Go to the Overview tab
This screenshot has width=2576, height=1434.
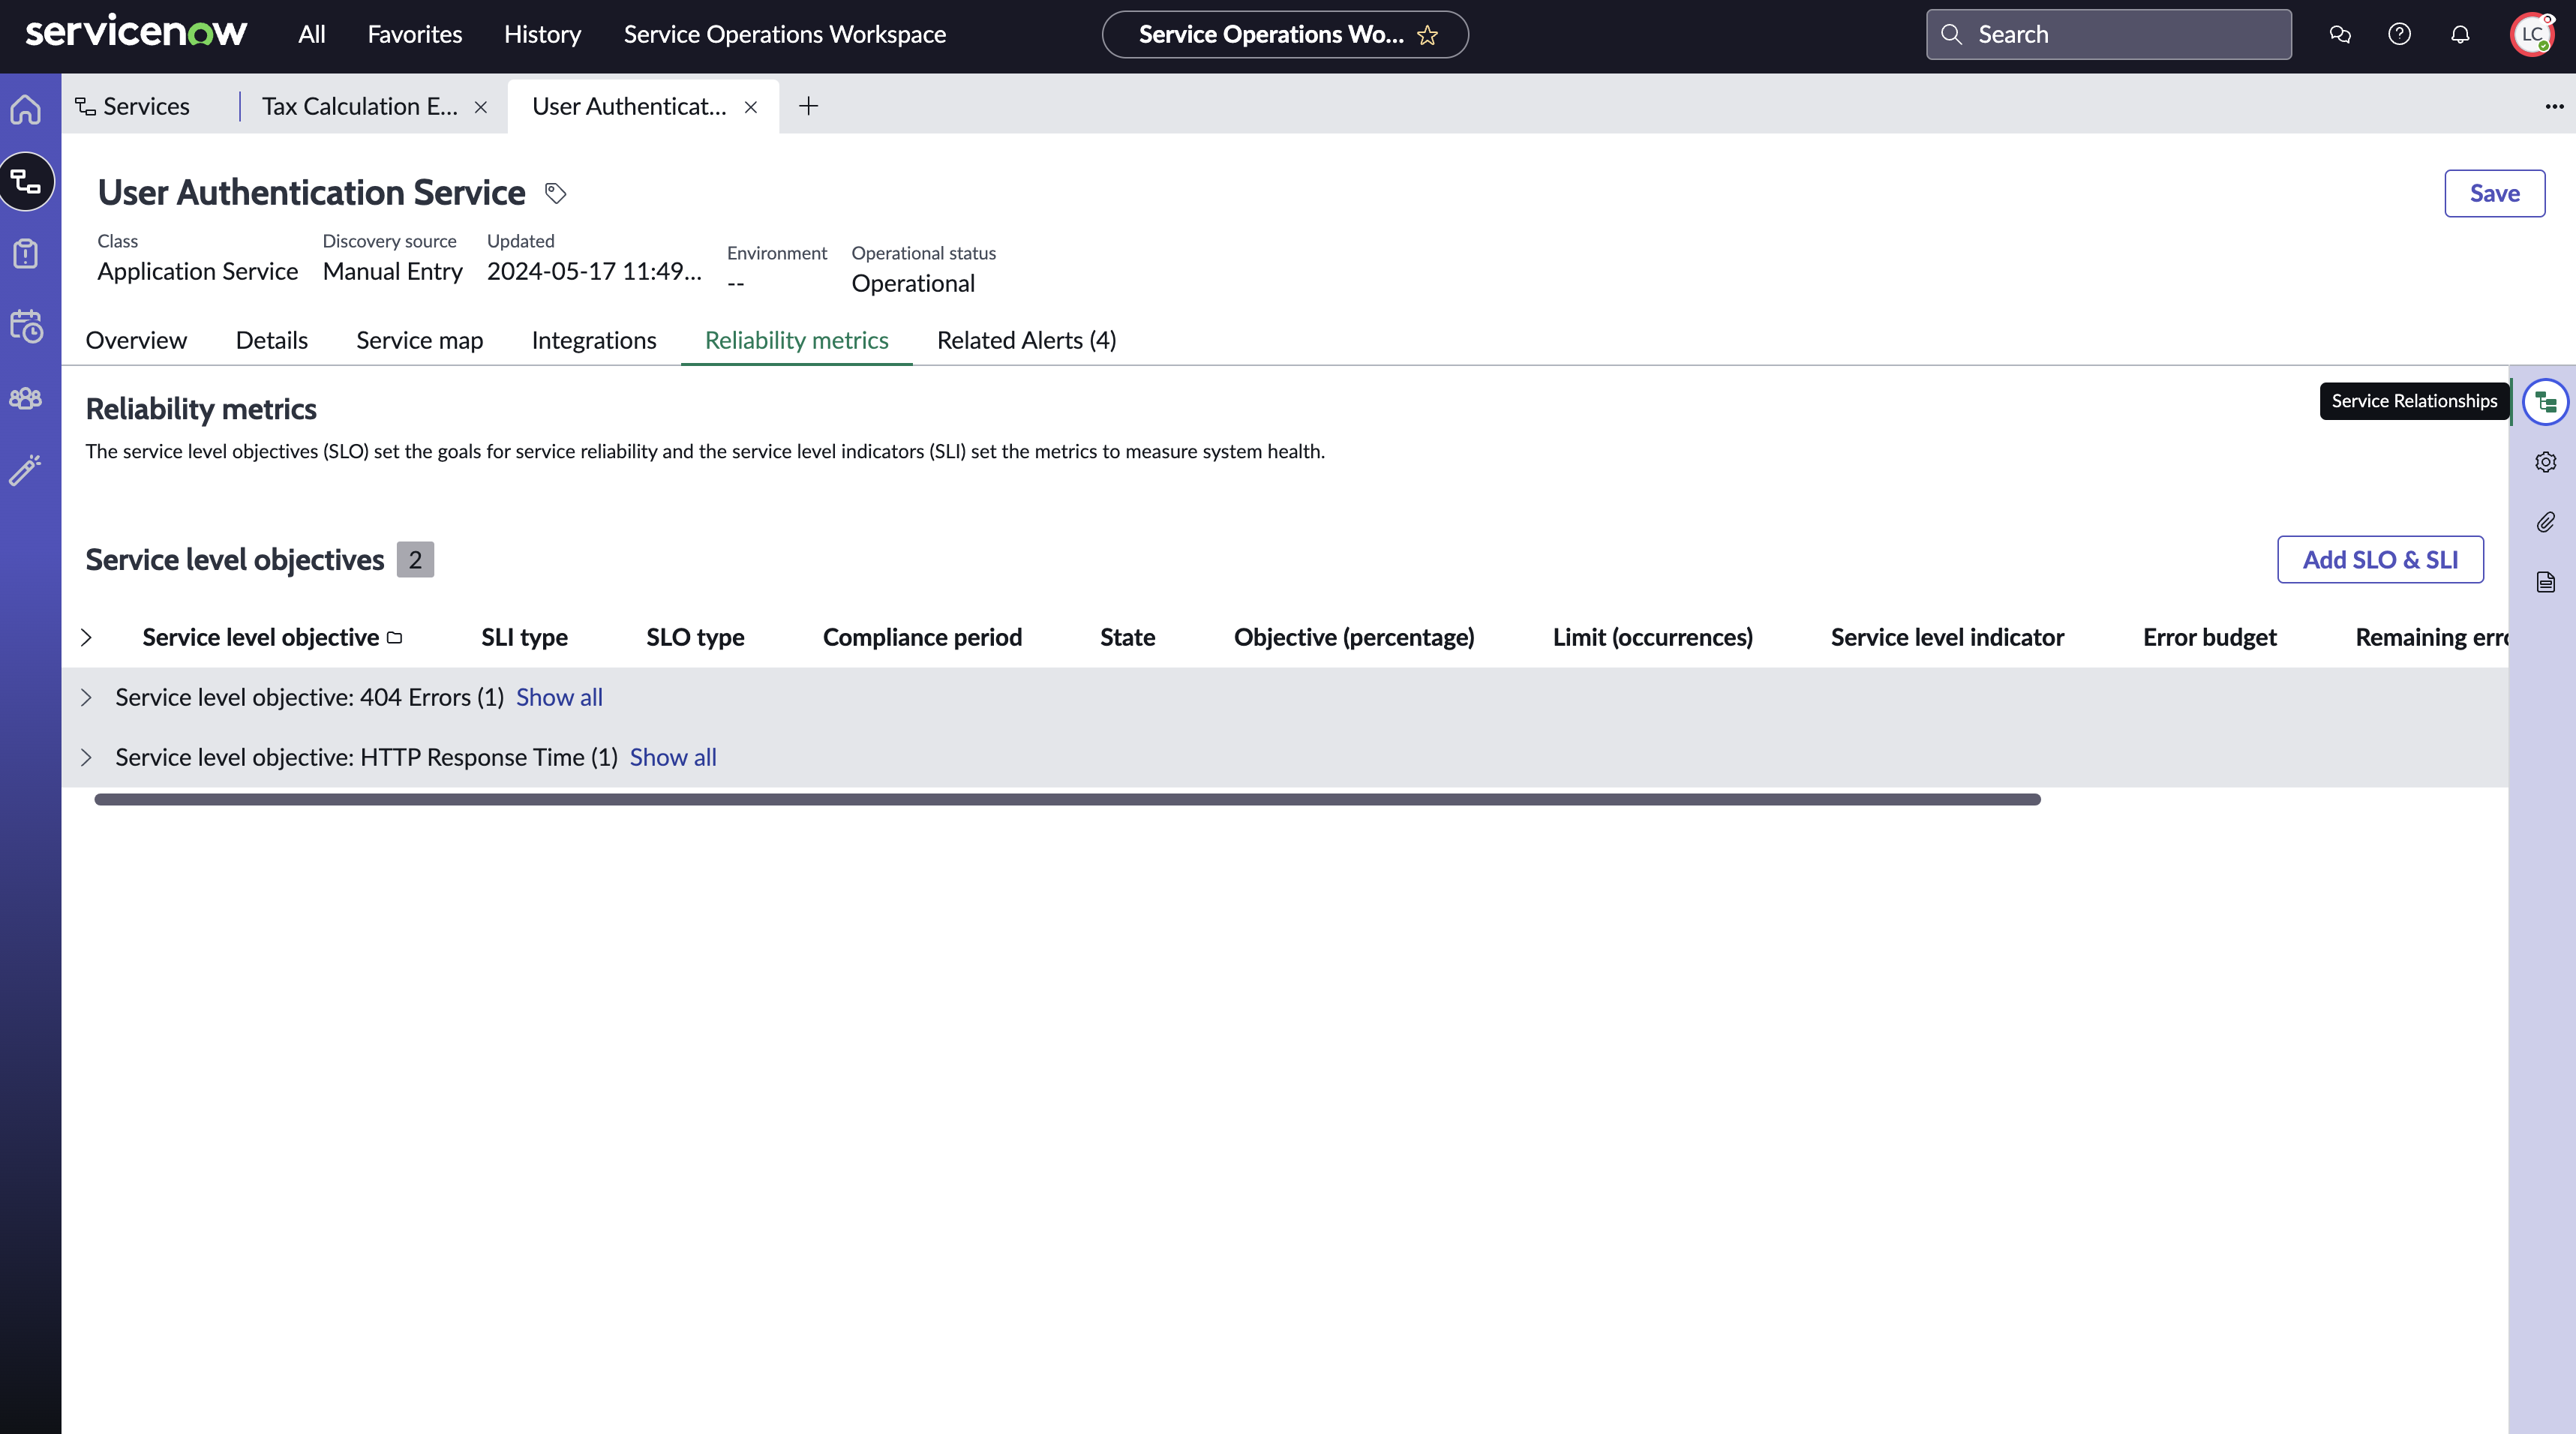[x=136, y=341]
